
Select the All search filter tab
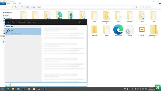tap(8, 22)
